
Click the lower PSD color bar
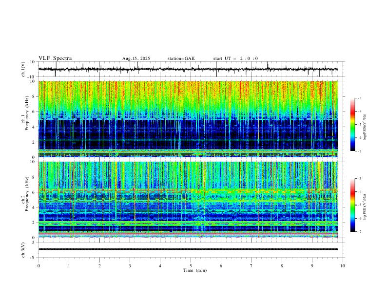coord(353,205)
